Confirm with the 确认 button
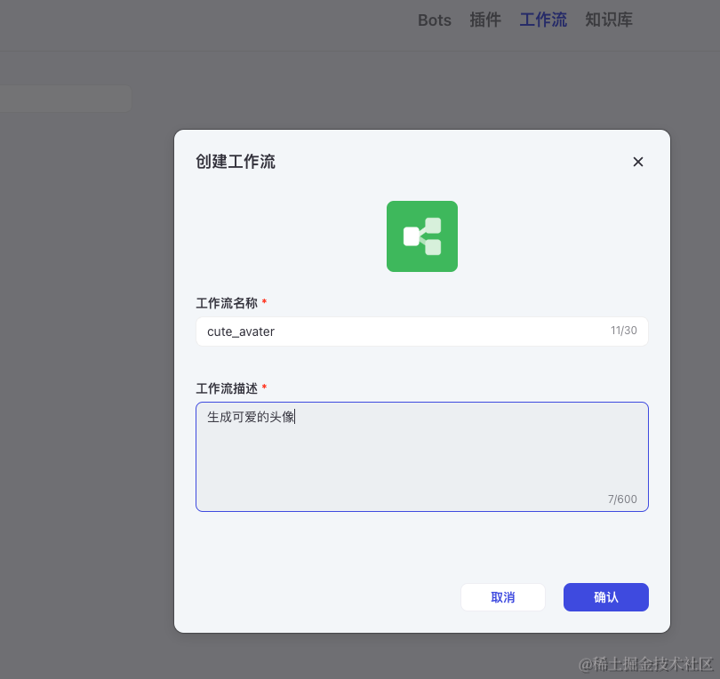 point(606,597)
